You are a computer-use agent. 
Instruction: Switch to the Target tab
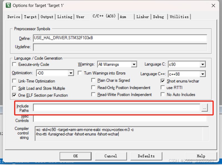coord(30,17)
